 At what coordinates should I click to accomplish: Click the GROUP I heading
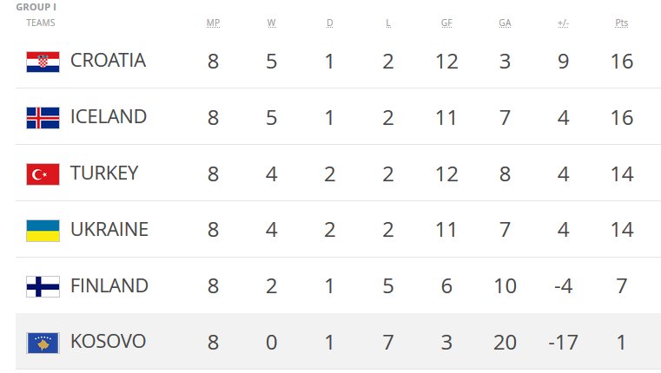(x=36, y=7)
